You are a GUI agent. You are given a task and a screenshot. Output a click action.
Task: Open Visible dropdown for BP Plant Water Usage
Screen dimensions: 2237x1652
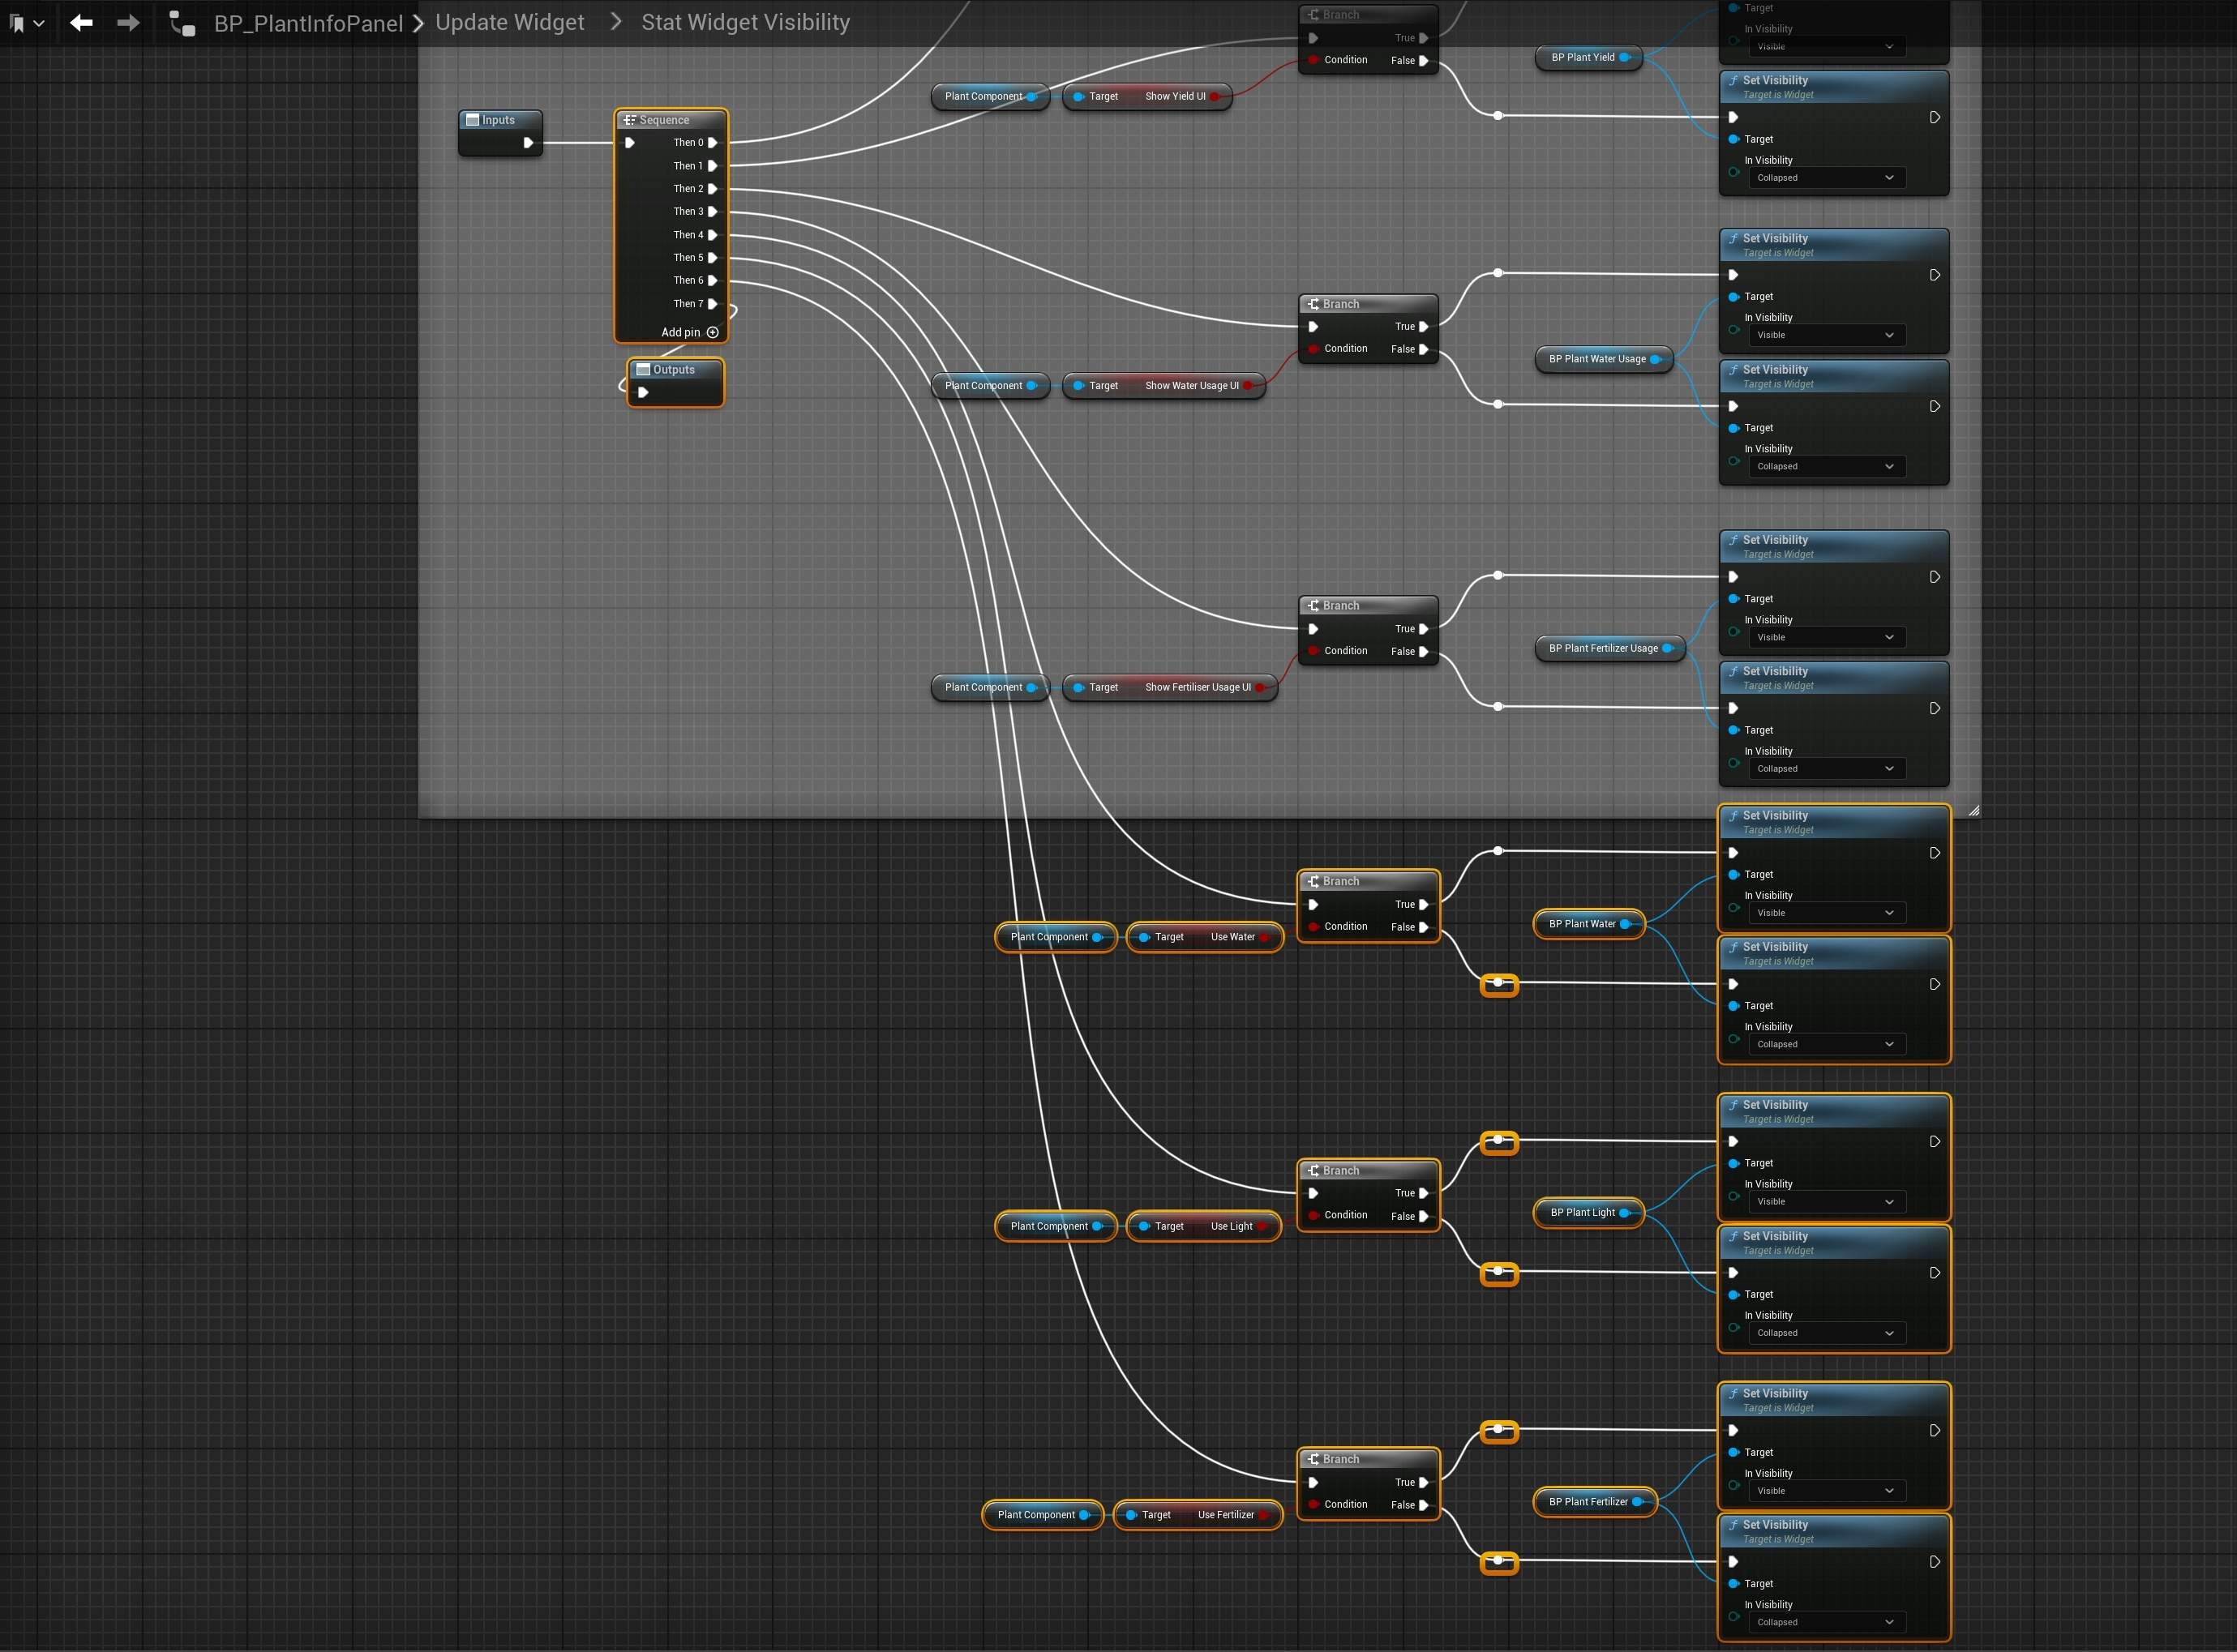(1825, 335)
